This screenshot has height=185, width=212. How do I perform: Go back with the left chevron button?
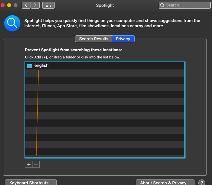tap(26, 5)
